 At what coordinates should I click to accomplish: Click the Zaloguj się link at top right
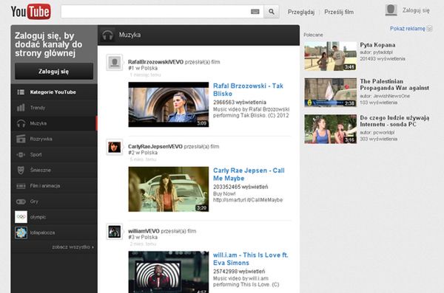coord(416,10)
